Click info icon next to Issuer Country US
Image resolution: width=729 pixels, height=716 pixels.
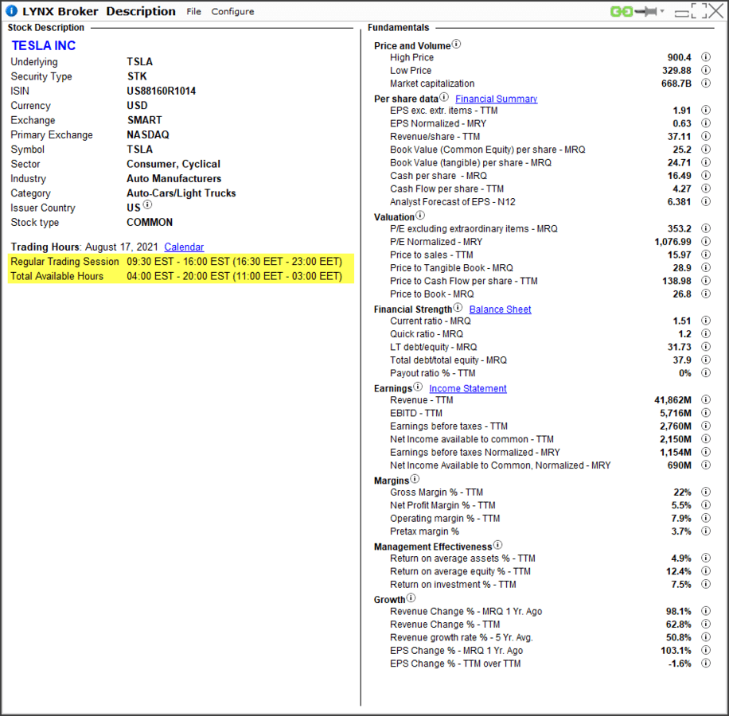(147, 205)
